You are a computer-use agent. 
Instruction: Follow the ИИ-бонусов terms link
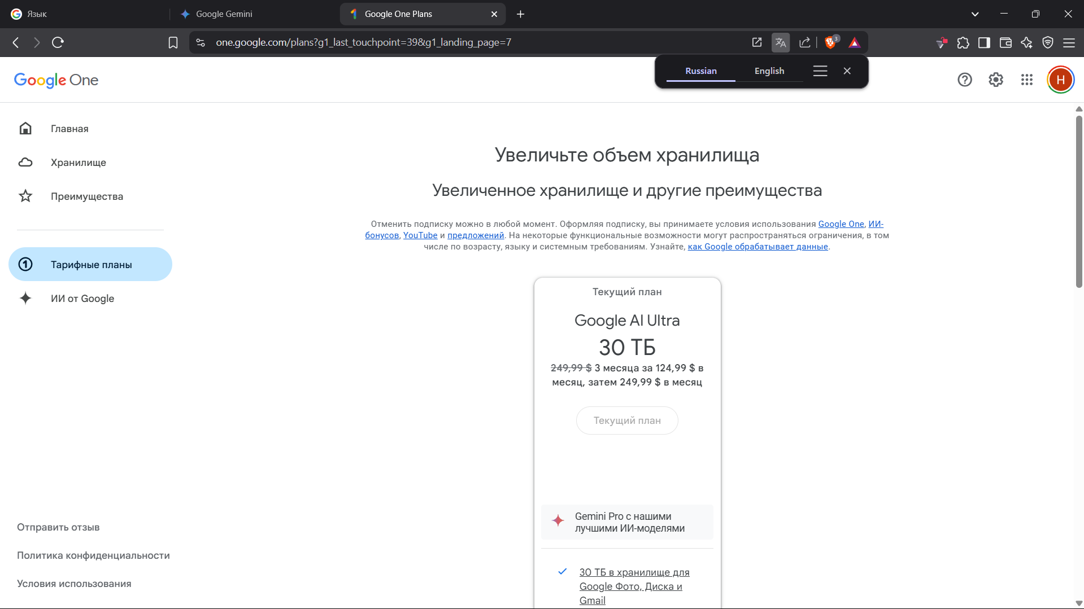382,235
